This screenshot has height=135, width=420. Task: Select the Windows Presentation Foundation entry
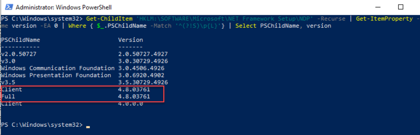pyautogui.click(x=56, y=75)
